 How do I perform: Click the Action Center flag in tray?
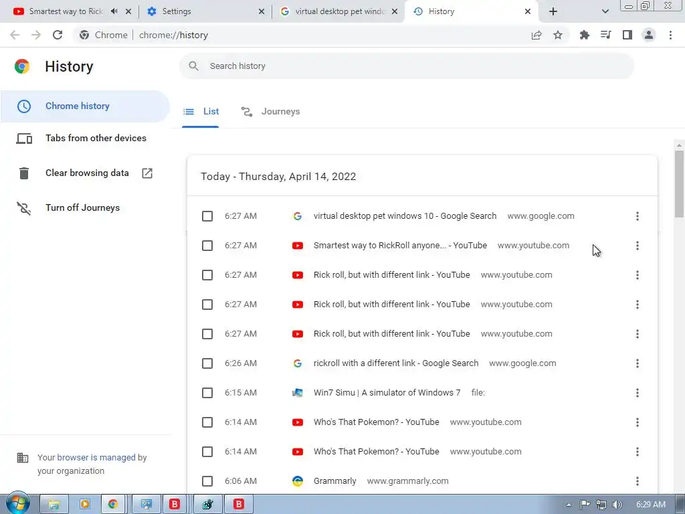click(585, 505)
